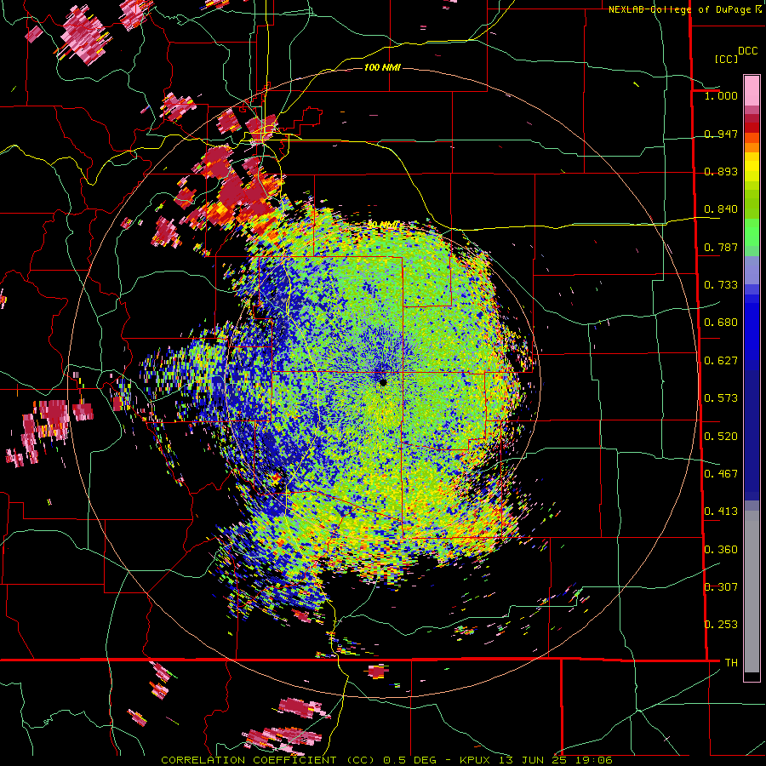The width and height of the screenshot is (766, 766).
Task: Click the TH label below the scale values
Action: [731, 663]
